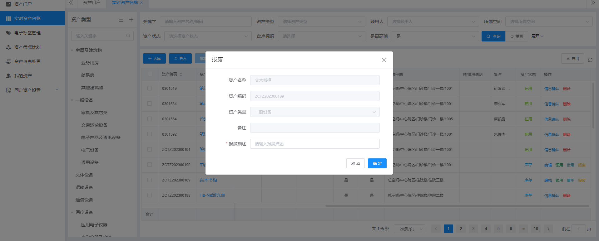Collapse the 房屋及建筑物 tree node
The image size is (599, 241).
72,50
